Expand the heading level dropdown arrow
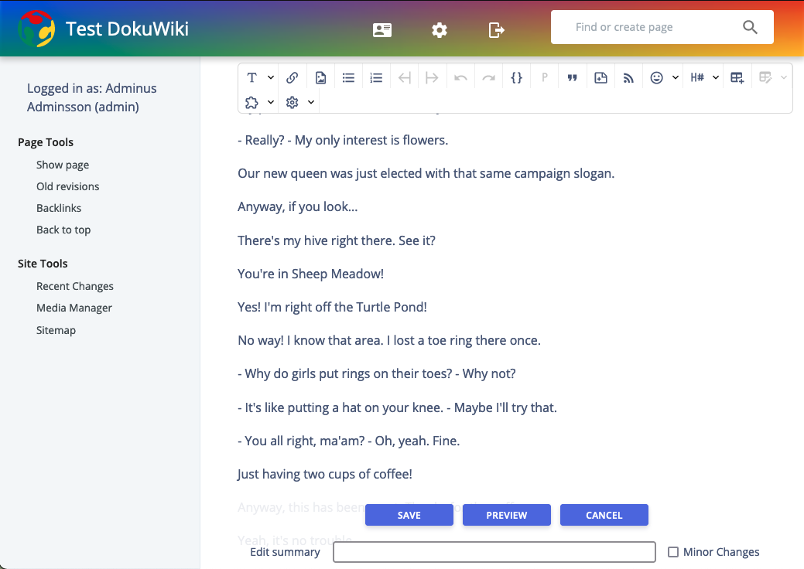Image resolution: width=804 pixels, height=569 pixels. pos(716,77)
